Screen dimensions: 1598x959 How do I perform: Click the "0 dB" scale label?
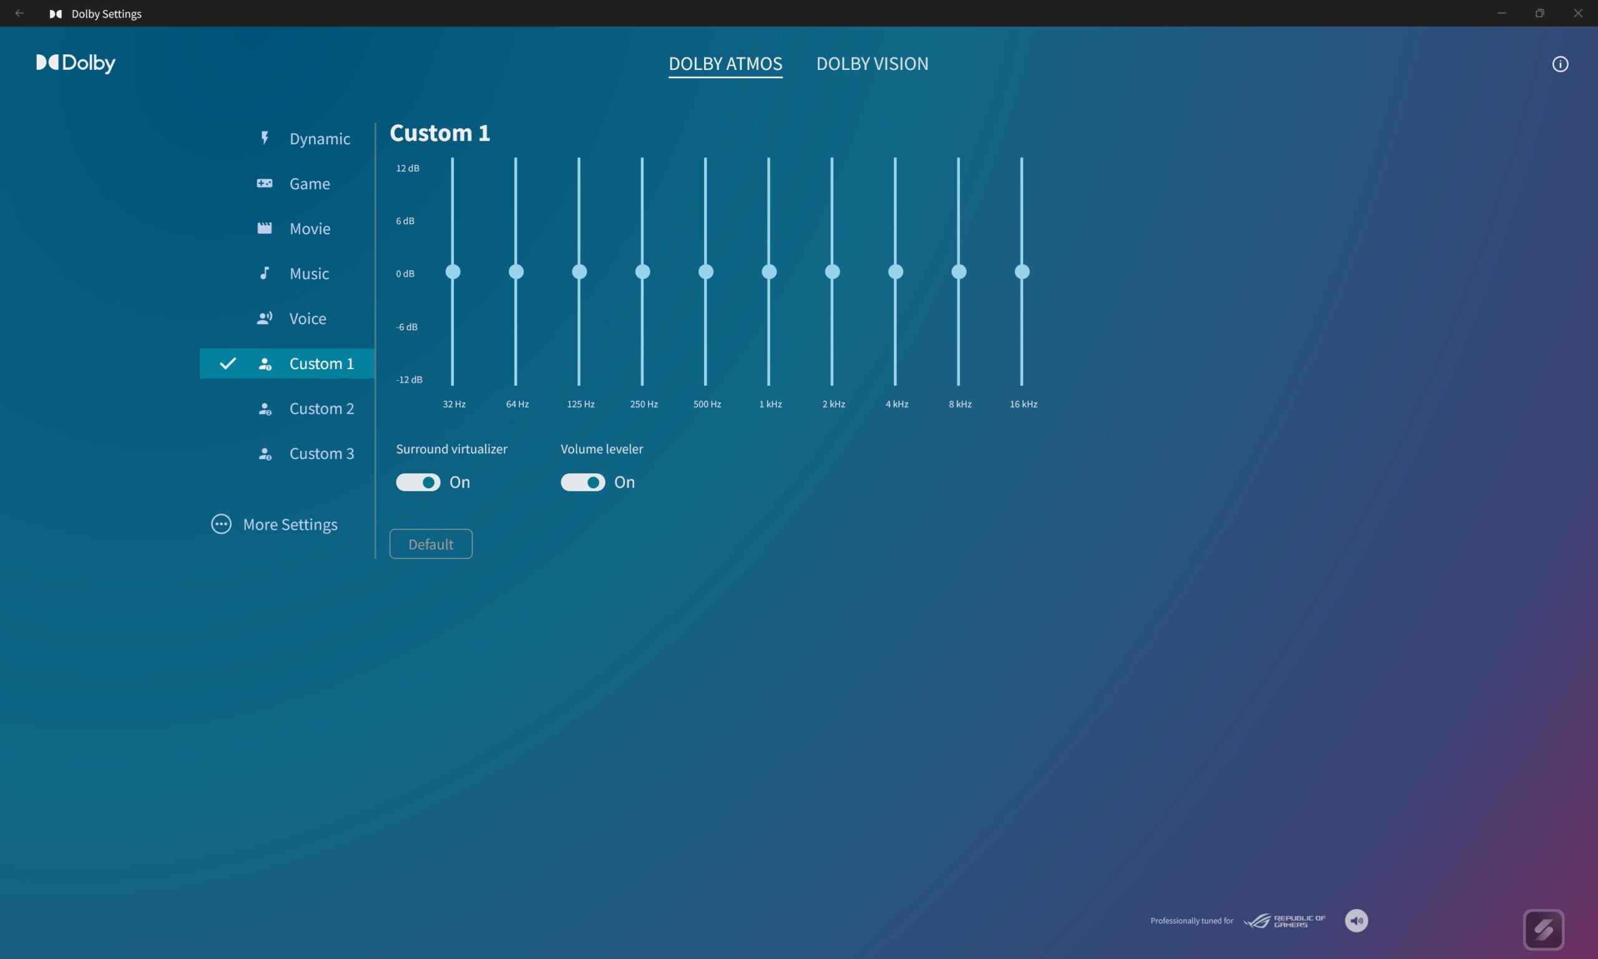405,274
